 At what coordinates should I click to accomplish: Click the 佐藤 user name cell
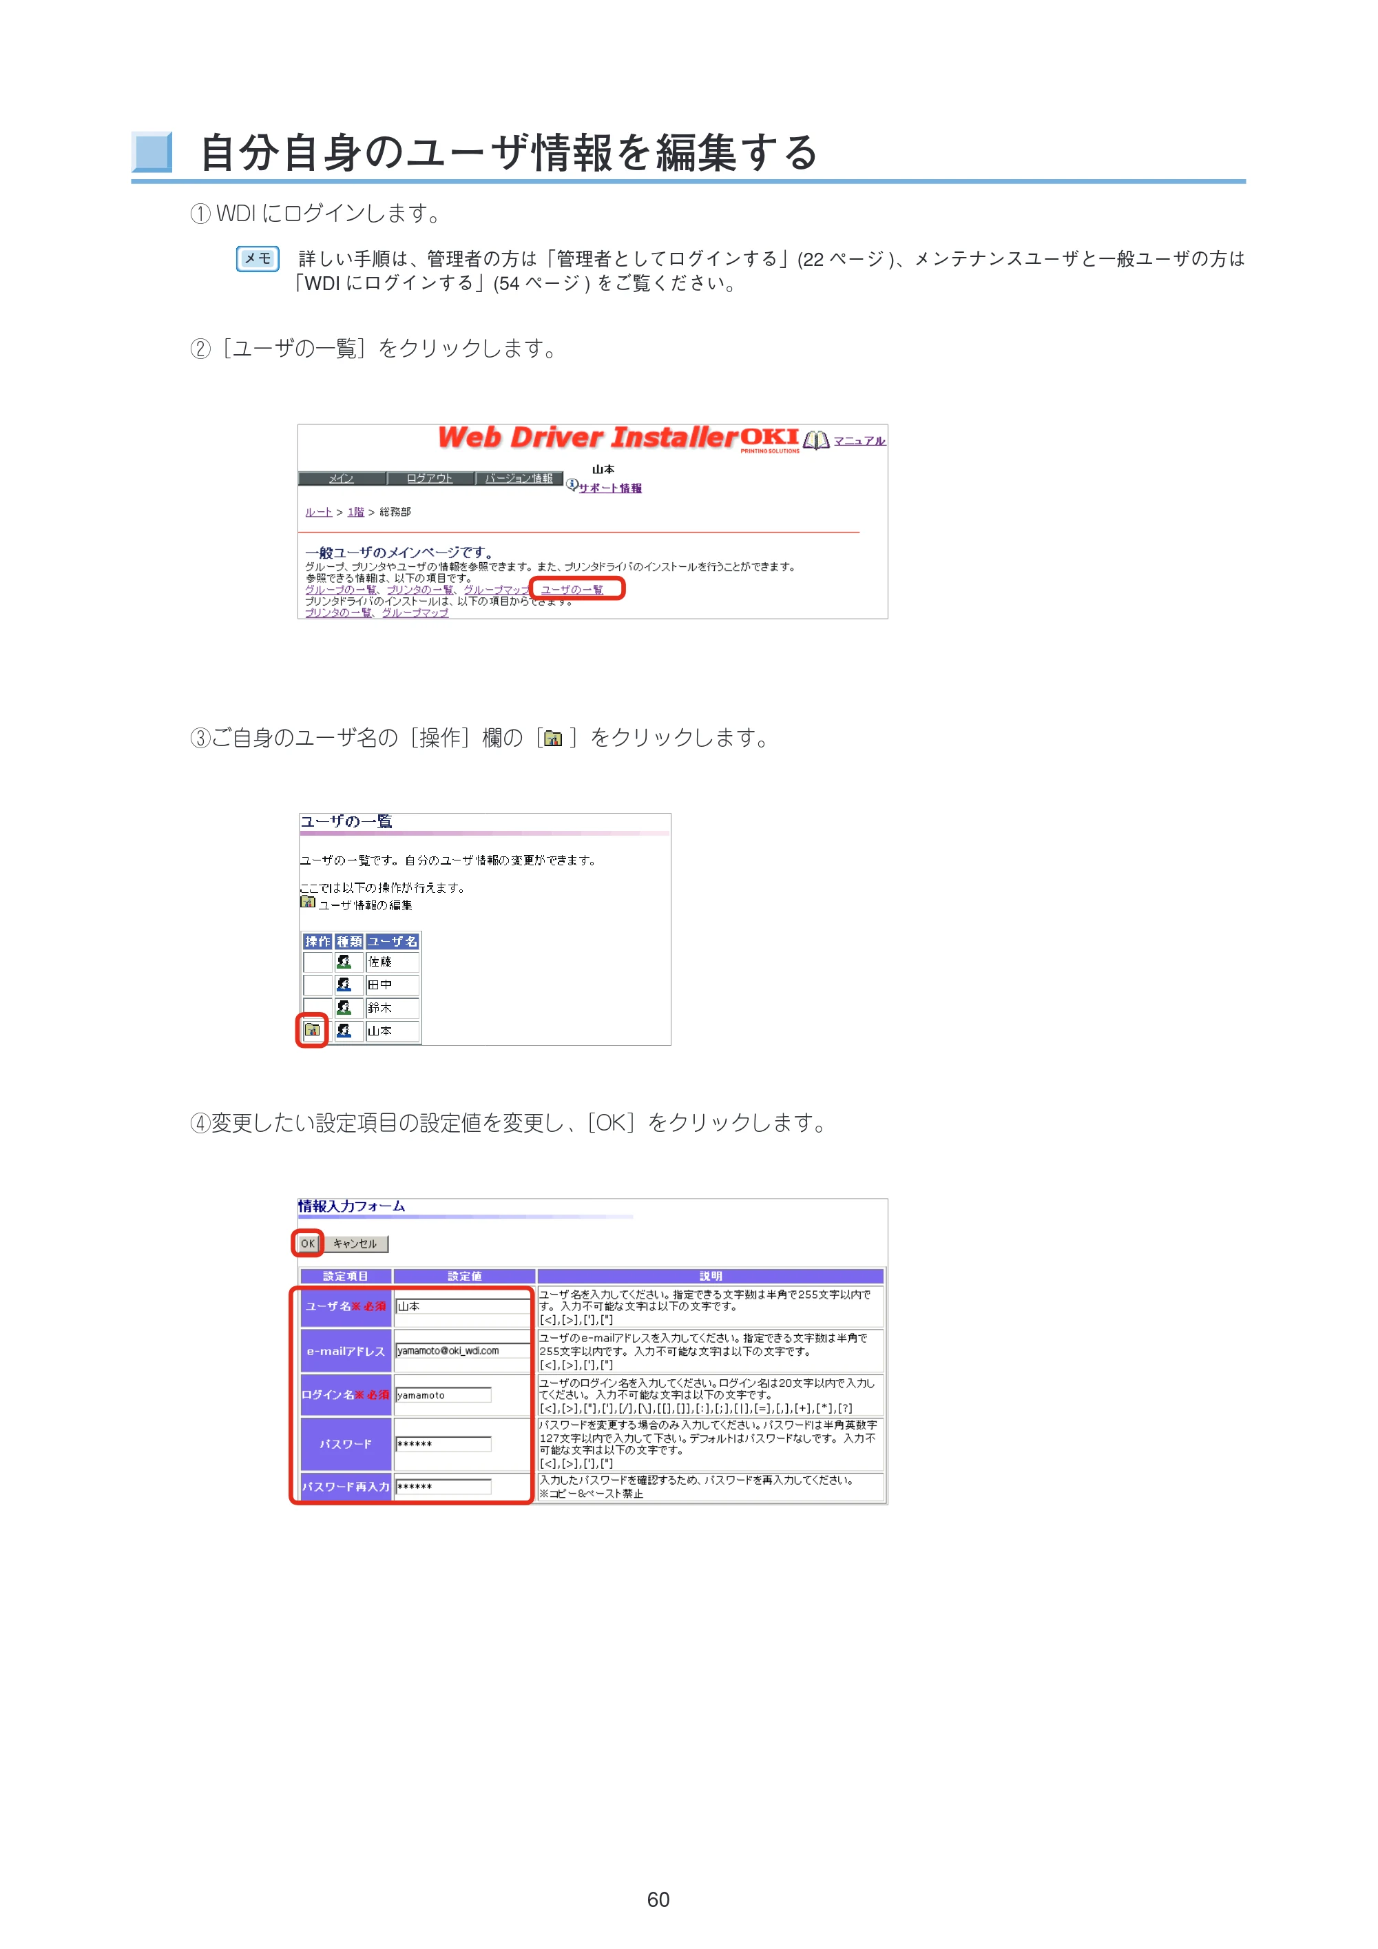pos(392,962)
